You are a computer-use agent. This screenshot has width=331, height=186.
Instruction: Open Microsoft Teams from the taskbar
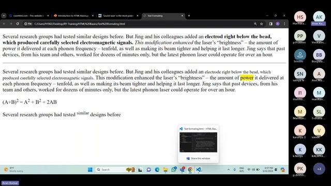tap(183, 169)
